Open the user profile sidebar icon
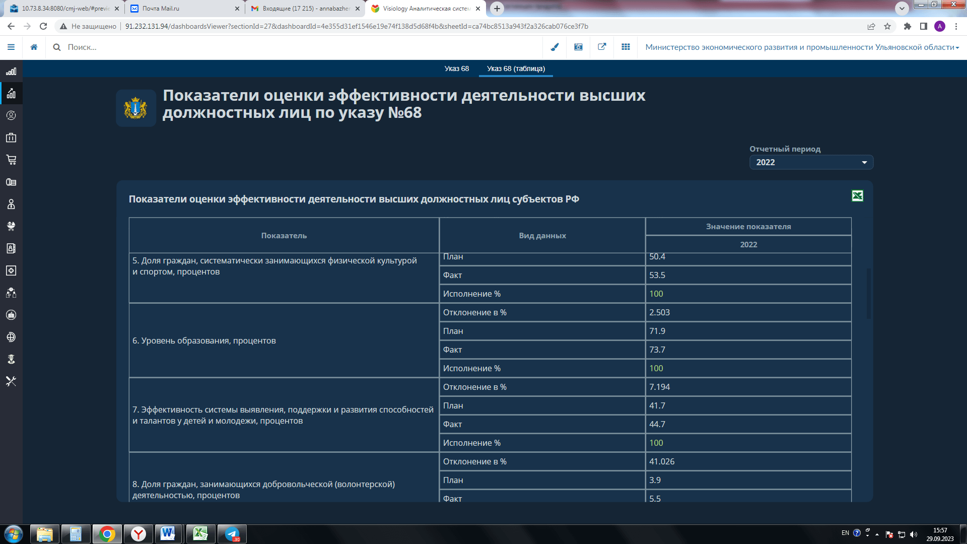The height and width of the screenshot is (544, 967). [11, 115]
